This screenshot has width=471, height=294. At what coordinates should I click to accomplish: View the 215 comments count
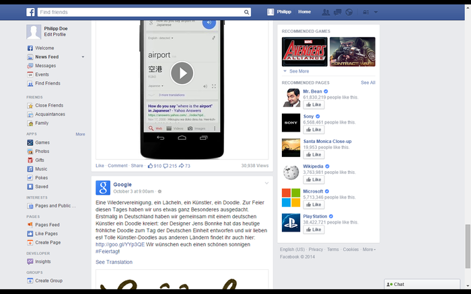(170, 166)
